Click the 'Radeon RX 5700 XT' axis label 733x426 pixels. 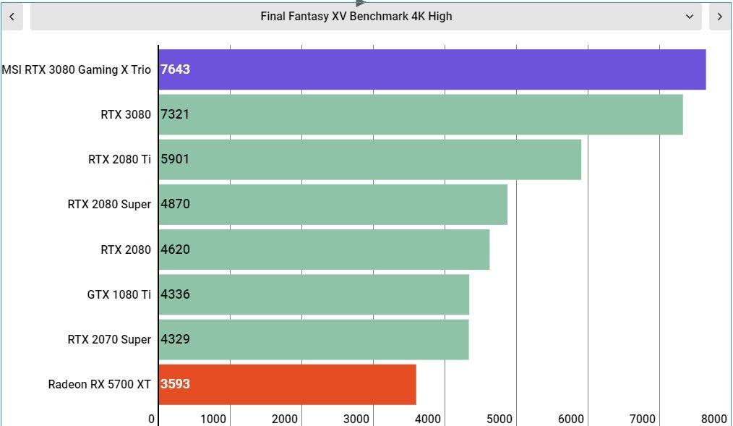99,384
